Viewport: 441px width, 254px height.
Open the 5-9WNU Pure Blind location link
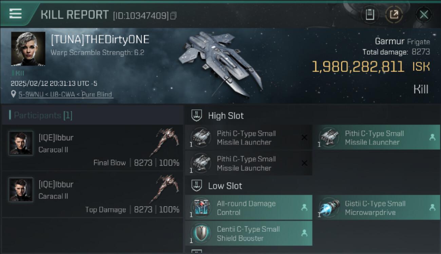(65, 94)
